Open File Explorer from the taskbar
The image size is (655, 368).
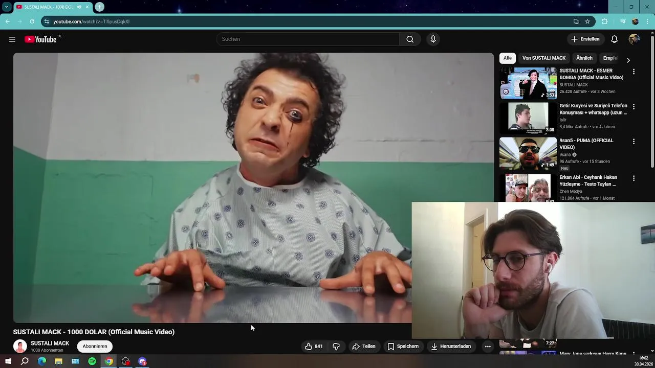click(58, 361)
